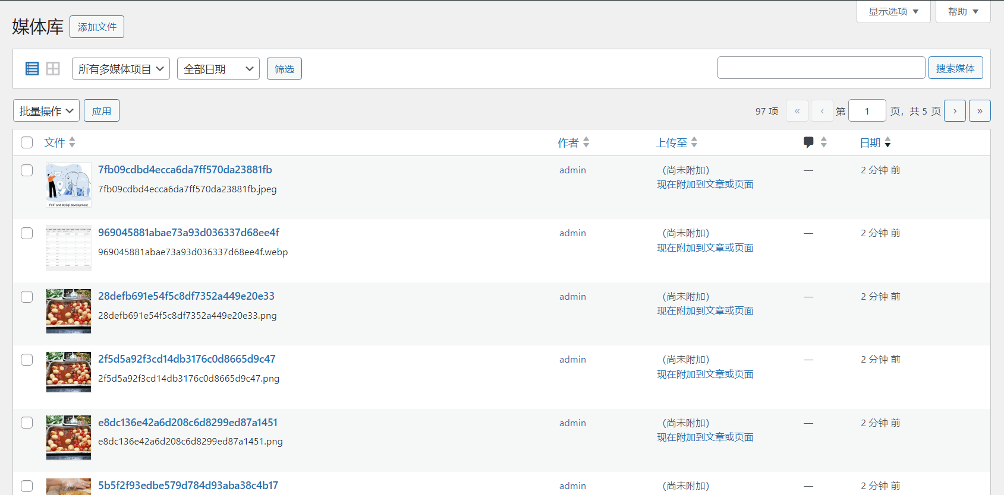Screen dimensions: 1004x495
Task: Click the 文件 column header
Action: (x=55, y=142)
